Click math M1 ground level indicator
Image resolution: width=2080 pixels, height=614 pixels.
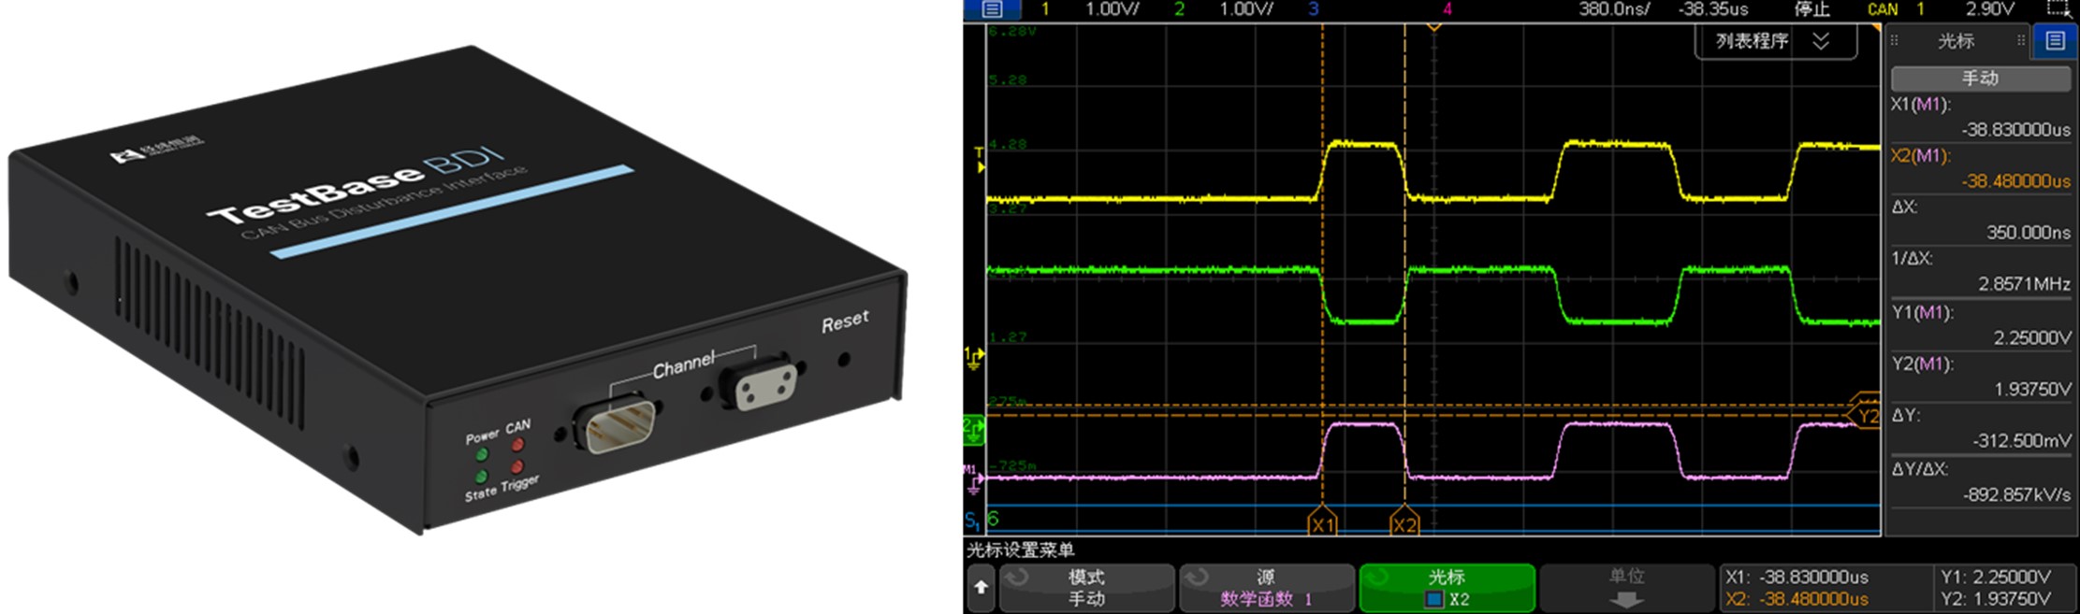click(973, 480)
